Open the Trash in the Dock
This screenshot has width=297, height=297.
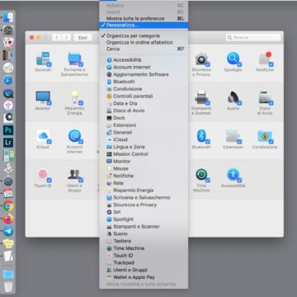point(8,286)
